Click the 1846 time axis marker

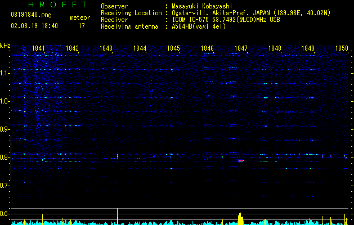tap(207, 48)
